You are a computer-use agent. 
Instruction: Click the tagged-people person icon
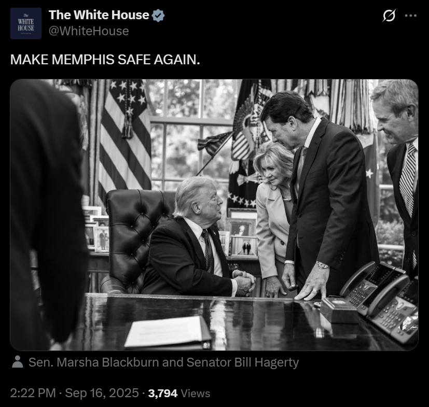click(x=18, y=361)
